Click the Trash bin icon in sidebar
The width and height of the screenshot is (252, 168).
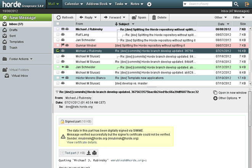(x=5, y=48)
